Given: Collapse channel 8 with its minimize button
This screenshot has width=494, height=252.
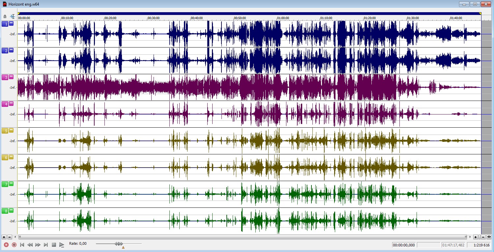Looking at the screenshot, I should [x=11, y=210].
